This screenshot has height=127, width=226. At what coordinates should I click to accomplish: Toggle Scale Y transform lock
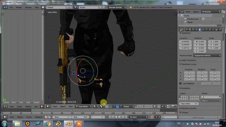pyautogui.click(x=215, y=76)
